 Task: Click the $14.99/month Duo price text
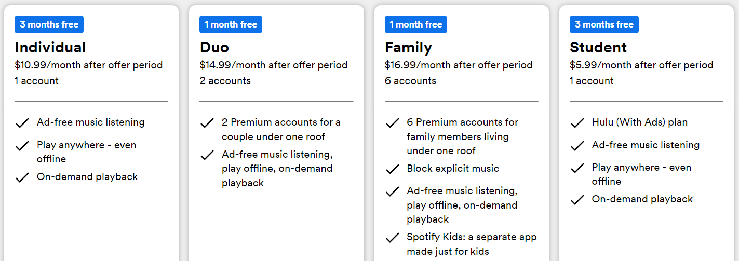(274, 65)
